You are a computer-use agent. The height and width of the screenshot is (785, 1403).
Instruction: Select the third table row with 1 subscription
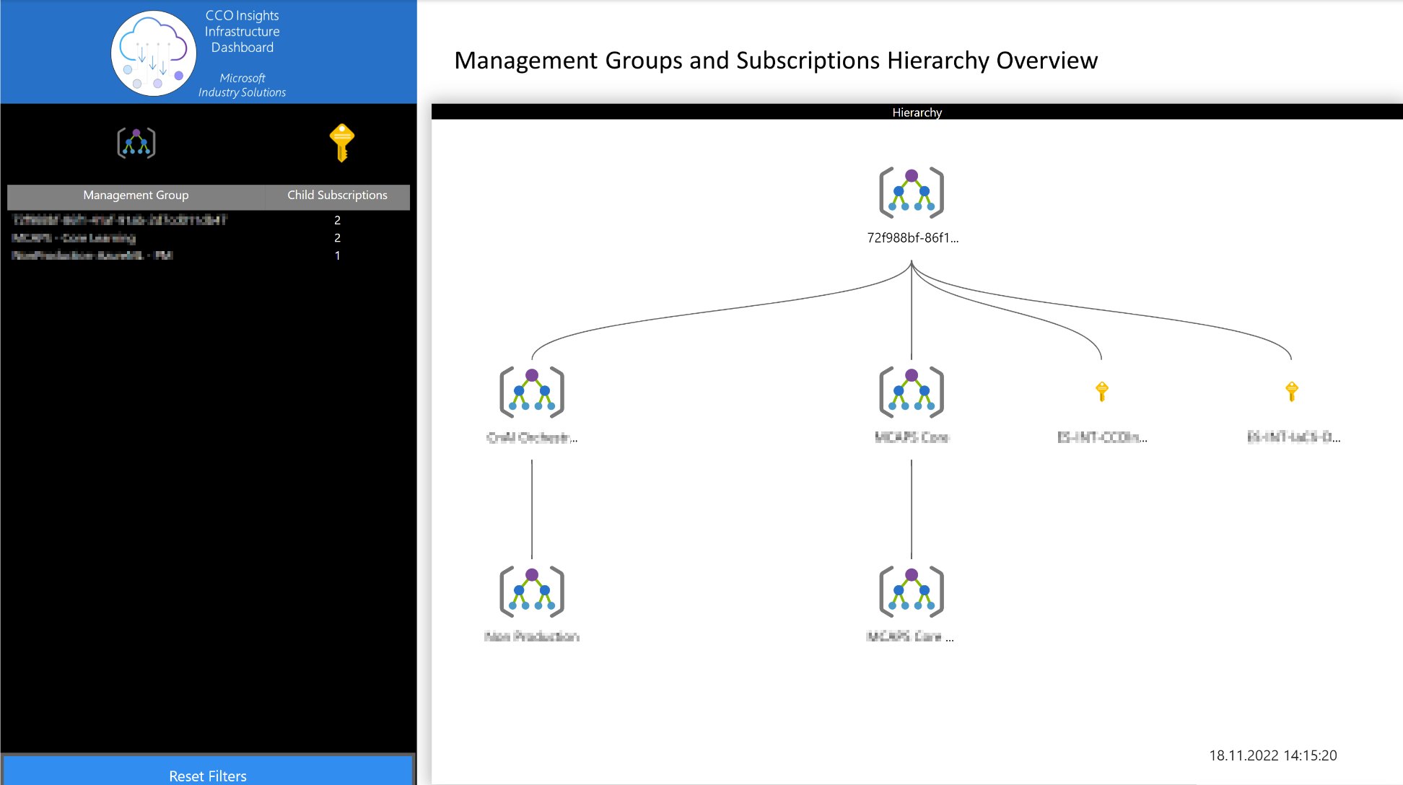pos(92,255)
